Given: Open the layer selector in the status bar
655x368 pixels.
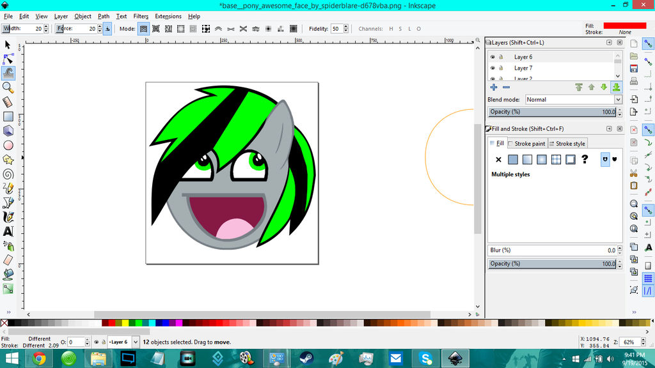Looking at the screenshot, I should click(136, 342).
